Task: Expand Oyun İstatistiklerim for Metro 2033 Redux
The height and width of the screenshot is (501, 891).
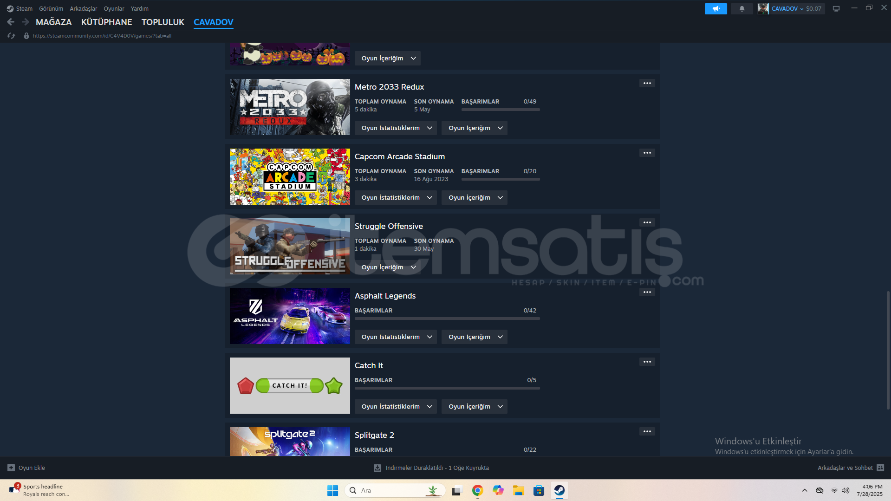Action: tap(396, 128)
